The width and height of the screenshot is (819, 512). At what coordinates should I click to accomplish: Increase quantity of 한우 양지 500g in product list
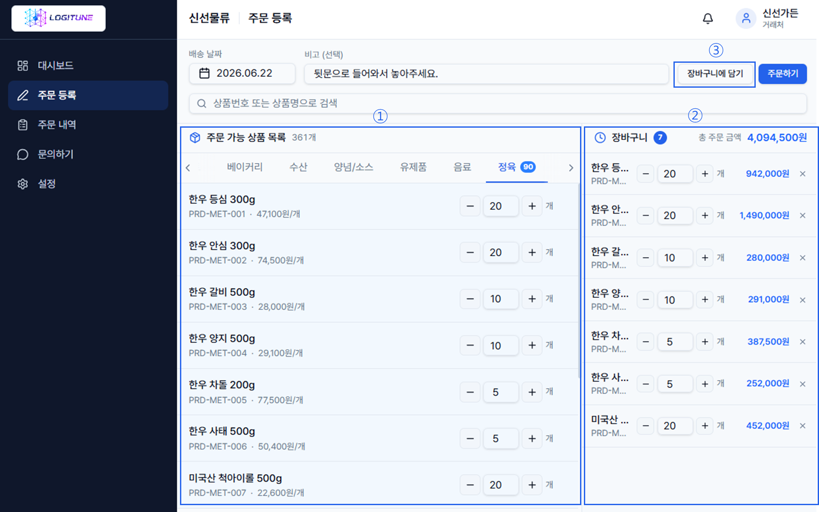(x=532, y=346)
